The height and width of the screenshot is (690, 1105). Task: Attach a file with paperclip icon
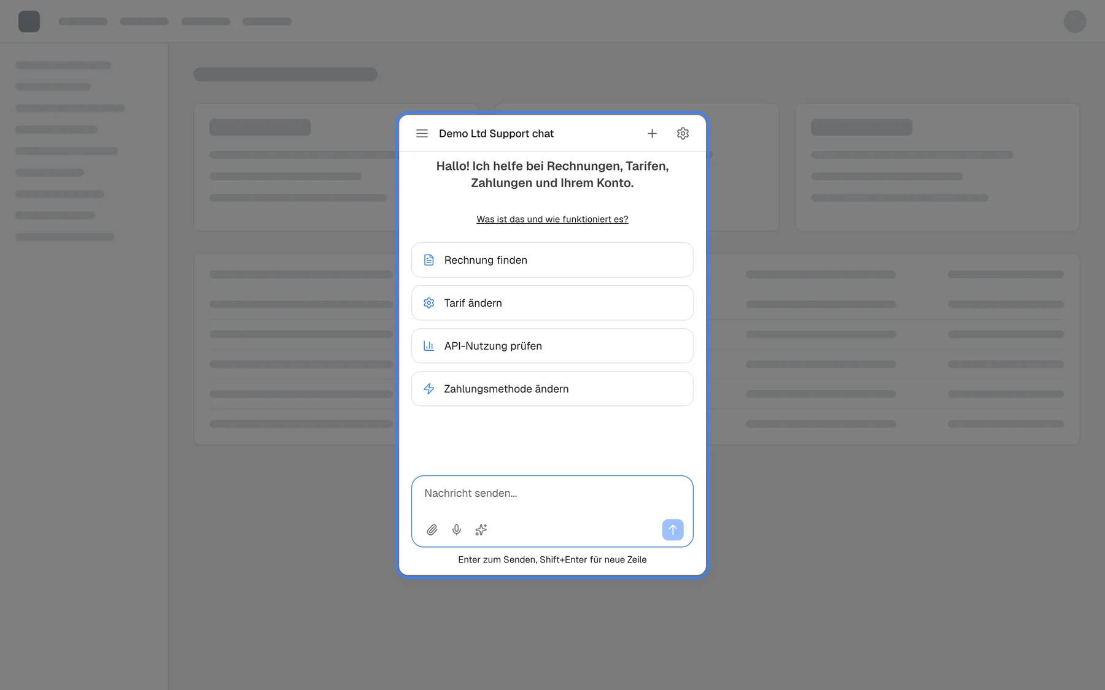[x=432, y=530]
